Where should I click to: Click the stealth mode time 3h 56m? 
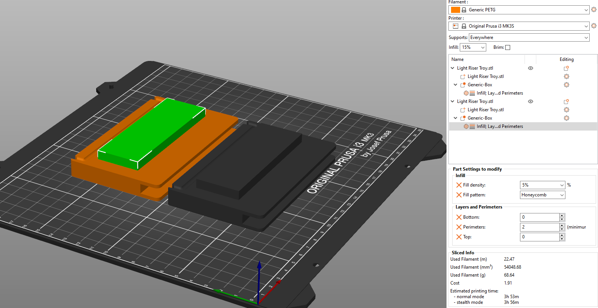(x=511, y=302)
